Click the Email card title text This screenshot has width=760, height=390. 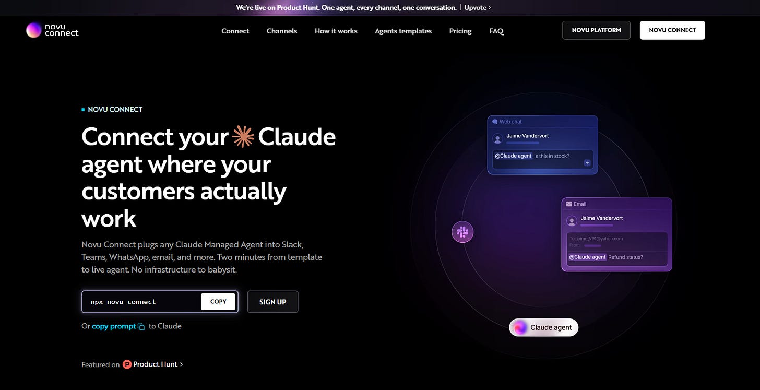(580, 204)
